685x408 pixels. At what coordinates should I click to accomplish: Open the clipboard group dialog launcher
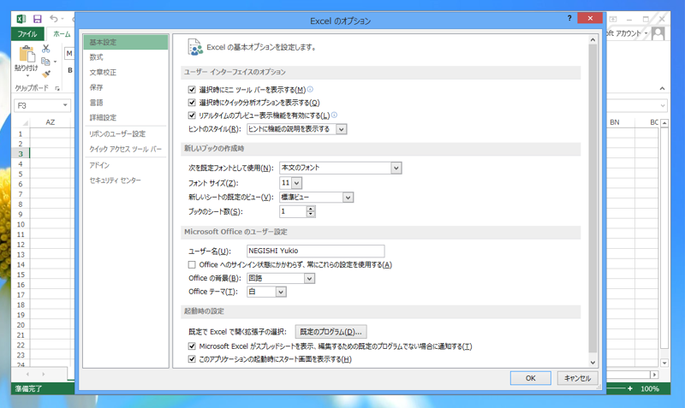(x=57, y=88)
